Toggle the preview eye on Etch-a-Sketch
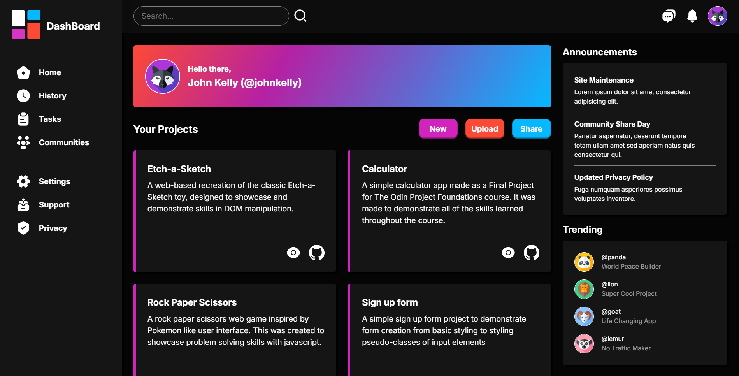Viewport: 739px width, 376px height. [293, 253]
